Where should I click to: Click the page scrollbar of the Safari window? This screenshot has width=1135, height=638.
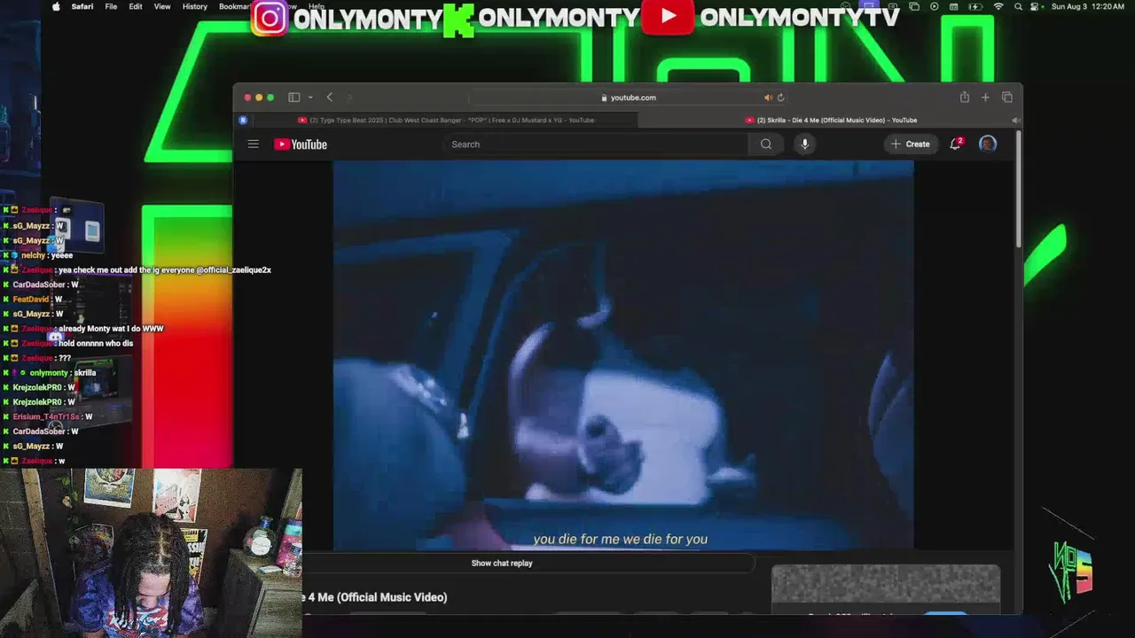(1018, 191)
